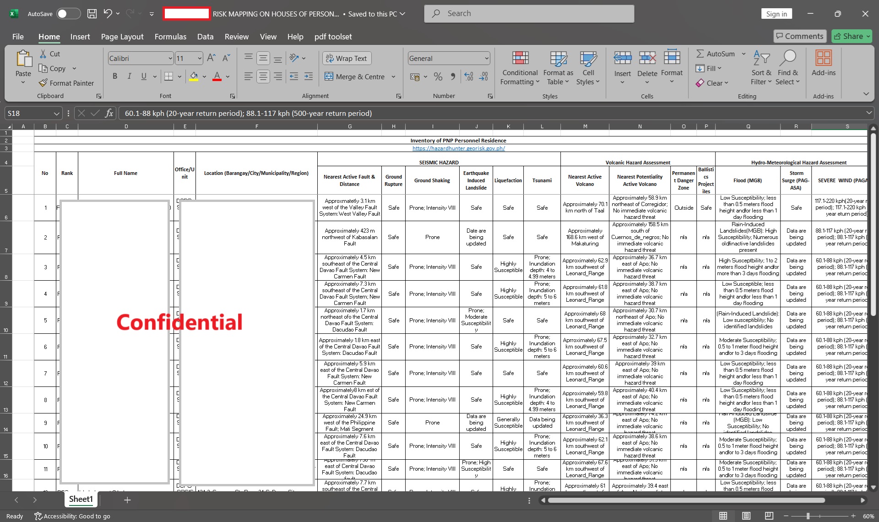Screen dimensions: 879x522
Task: Click the Align Right icon
Action: (x=278, y=76)
